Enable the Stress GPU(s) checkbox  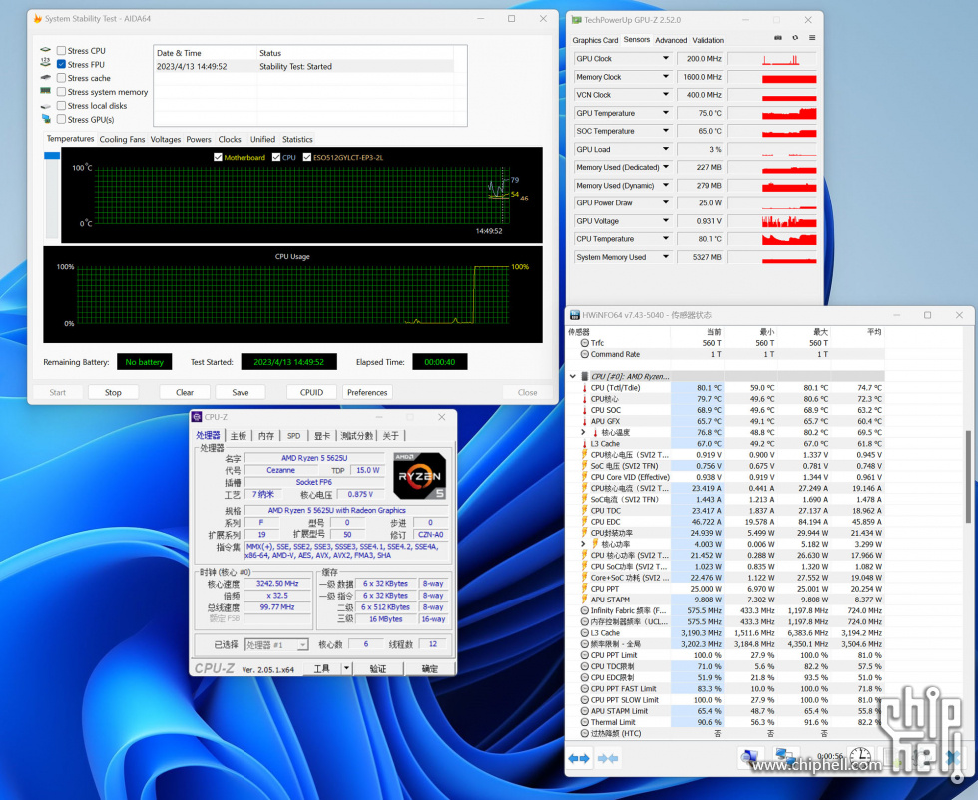61,119
